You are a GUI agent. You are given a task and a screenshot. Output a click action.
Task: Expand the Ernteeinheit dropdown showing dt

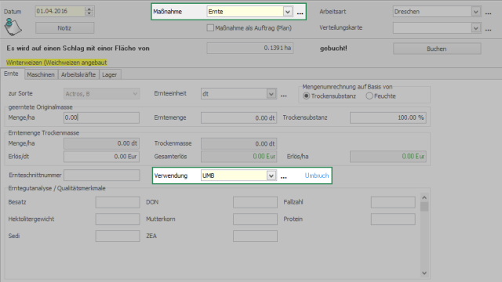[271, 94]
